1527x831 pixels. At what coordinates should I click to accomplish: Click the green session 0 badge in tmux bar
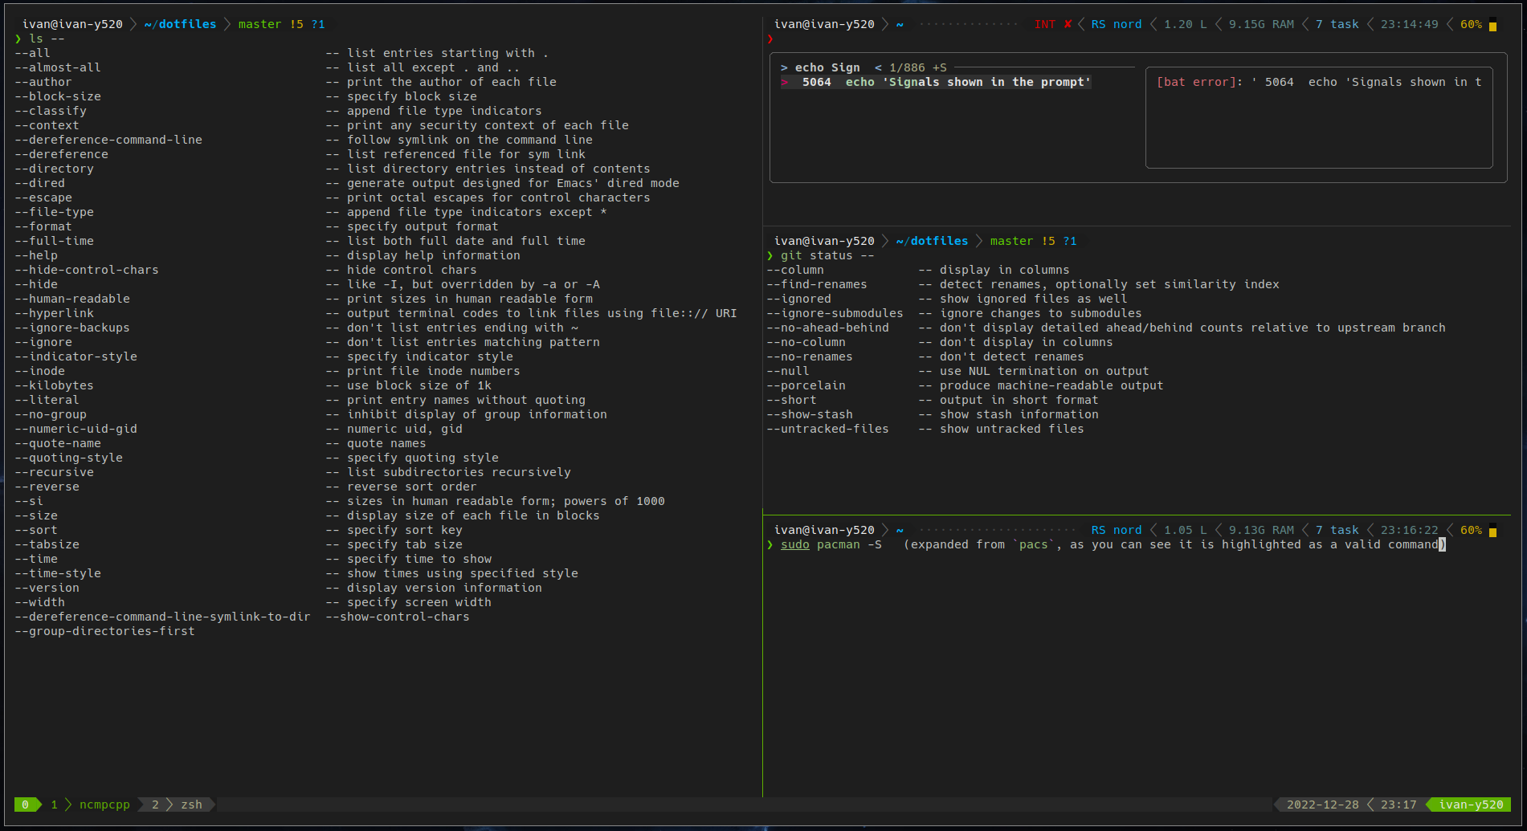click(x=26, y=805)
